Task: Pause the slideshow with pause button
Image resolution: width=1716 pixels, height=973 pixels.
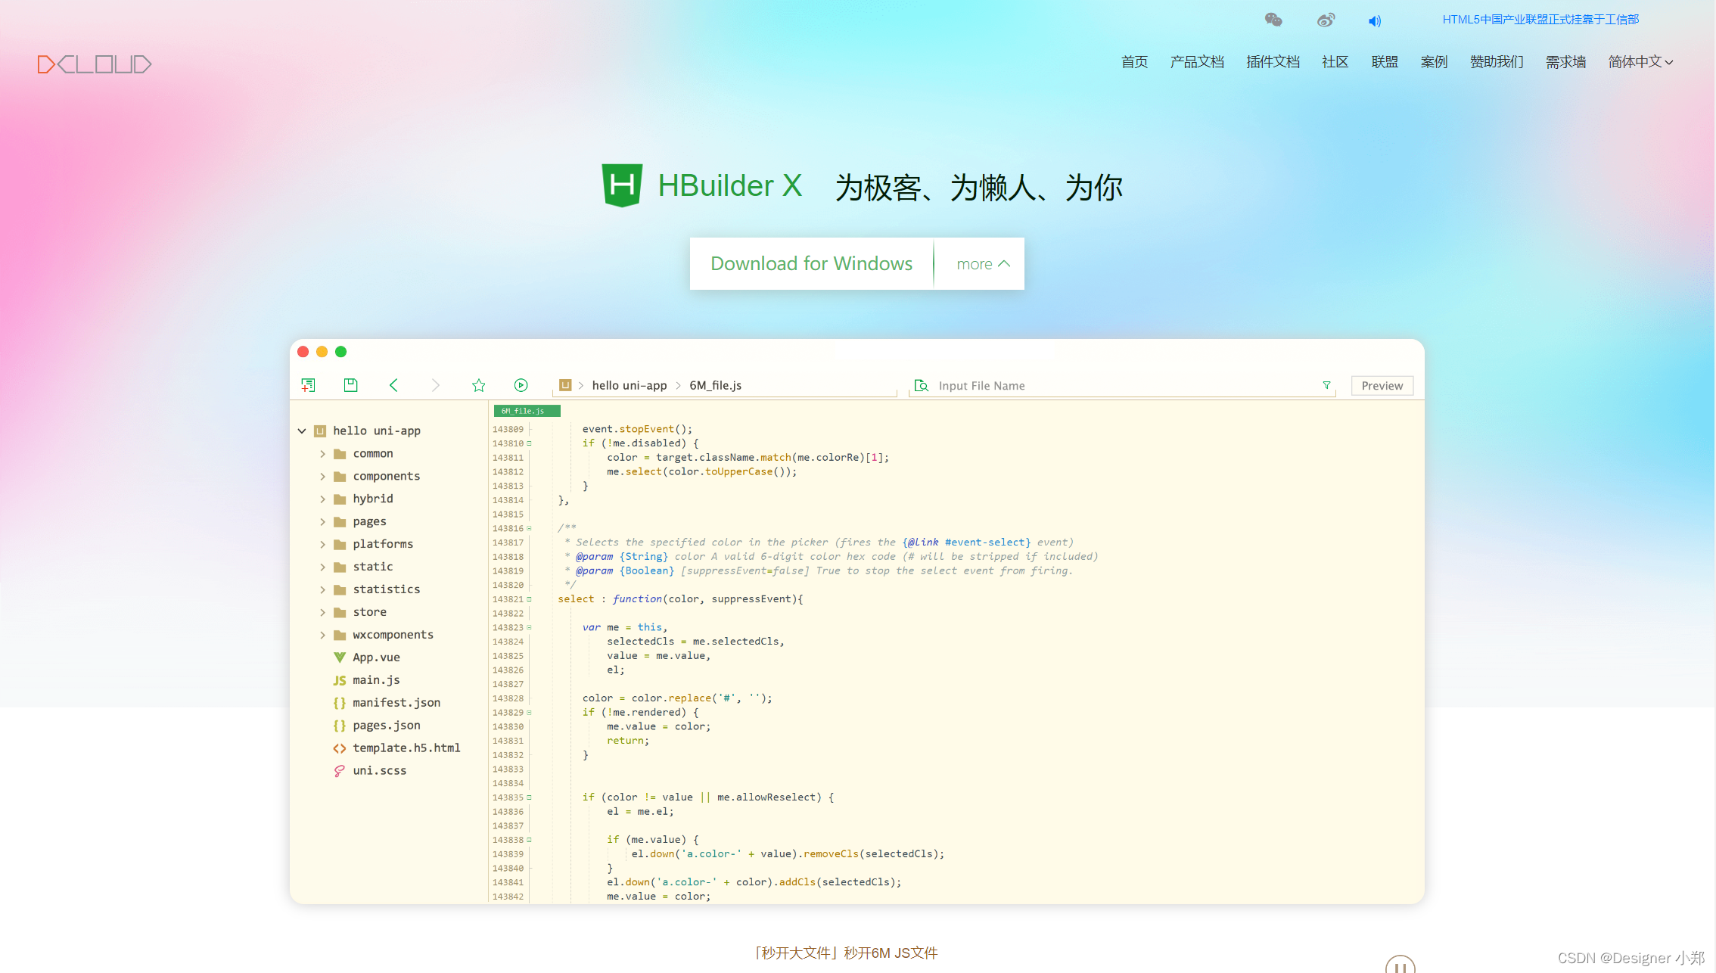Action: point(1400,965)
